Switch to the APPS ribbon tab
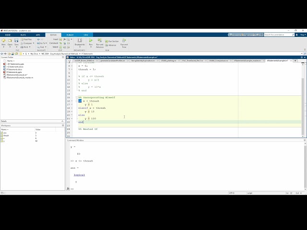This screenshot has width=307, height=230. (38, 35)
